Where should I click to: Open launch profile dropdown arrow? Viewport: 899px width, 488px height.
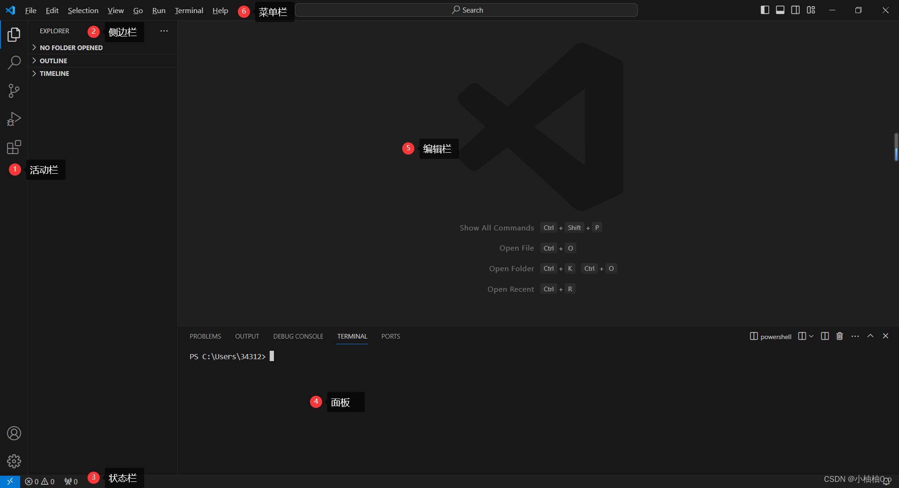[x=811, y=336]
